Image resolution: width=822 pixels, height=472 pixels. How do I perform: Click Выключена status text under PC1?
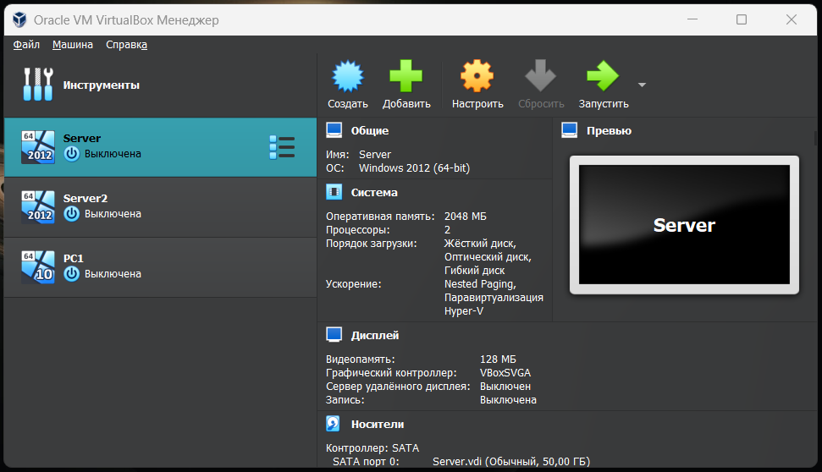pyautogui.click(x=113, y=274)
